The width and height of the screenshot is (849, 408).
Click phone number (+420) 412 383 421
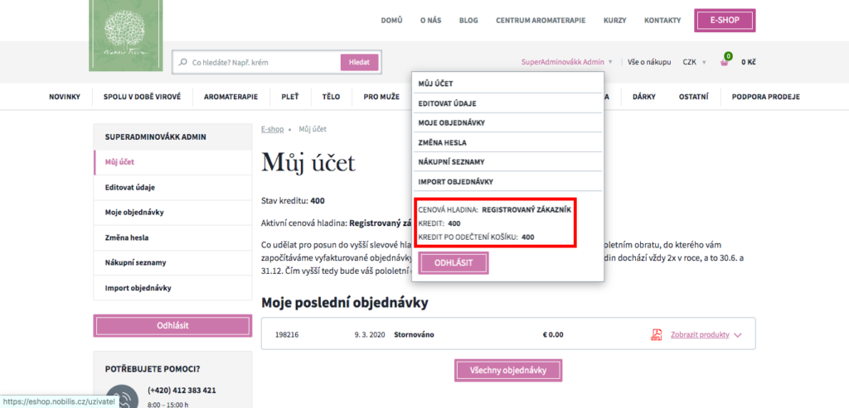[182, 390]
